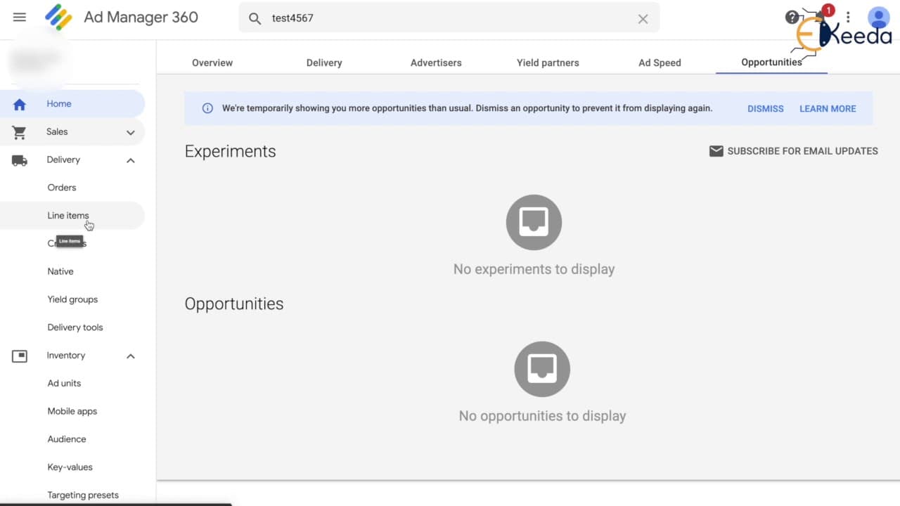Click the info icon in the banner
Screen dimensions: 900x506
click(x=207, y=108)
